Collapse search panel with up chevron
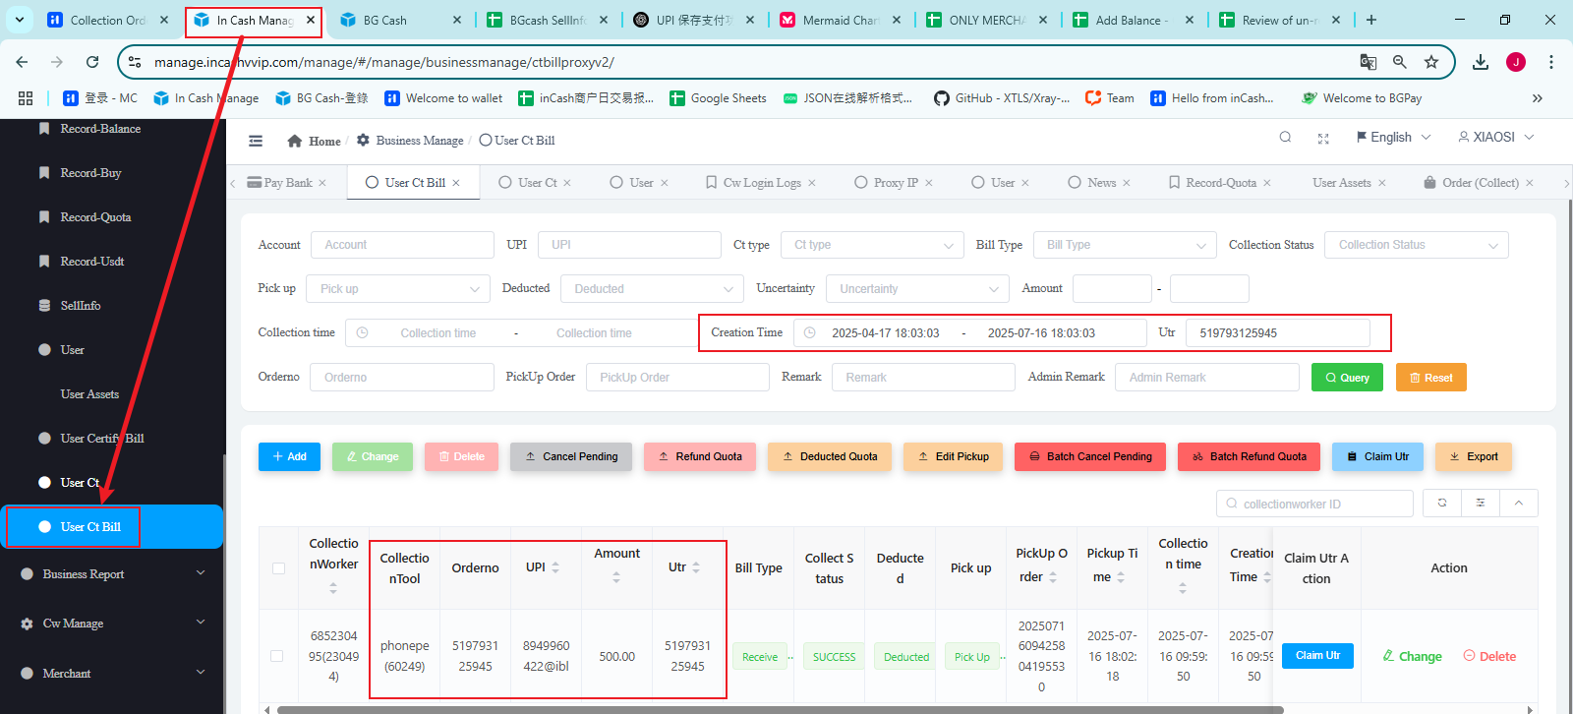Screen dimensions: 1573x714 click(1519, 503)
